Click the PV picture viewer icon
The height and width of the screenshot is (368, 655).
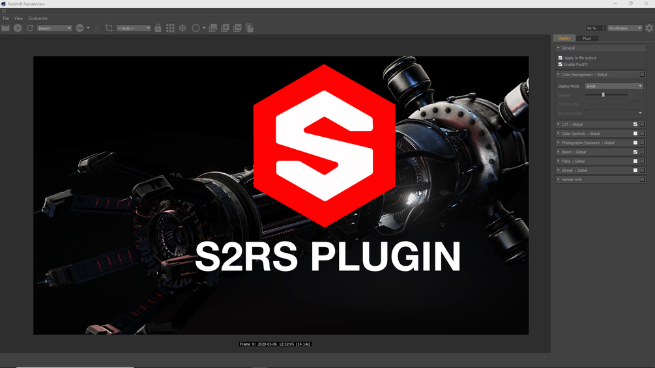[237, 28]
